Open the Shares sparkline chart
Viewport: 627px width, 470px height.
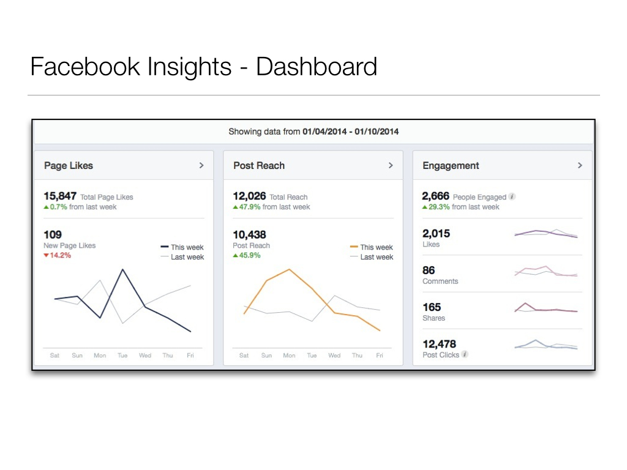546,308
